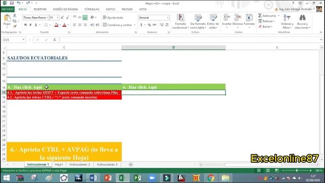Increase font size with A up icon
The width and height of the screenshot is (325, 183).
pyautogui.click(x=62, y=18)
